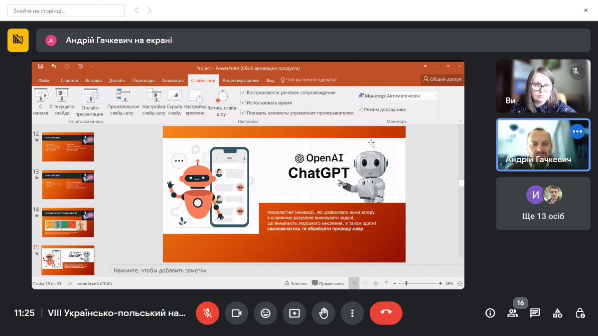Click the 'Что вы хотите сделать?' box

tap(308, 80)
